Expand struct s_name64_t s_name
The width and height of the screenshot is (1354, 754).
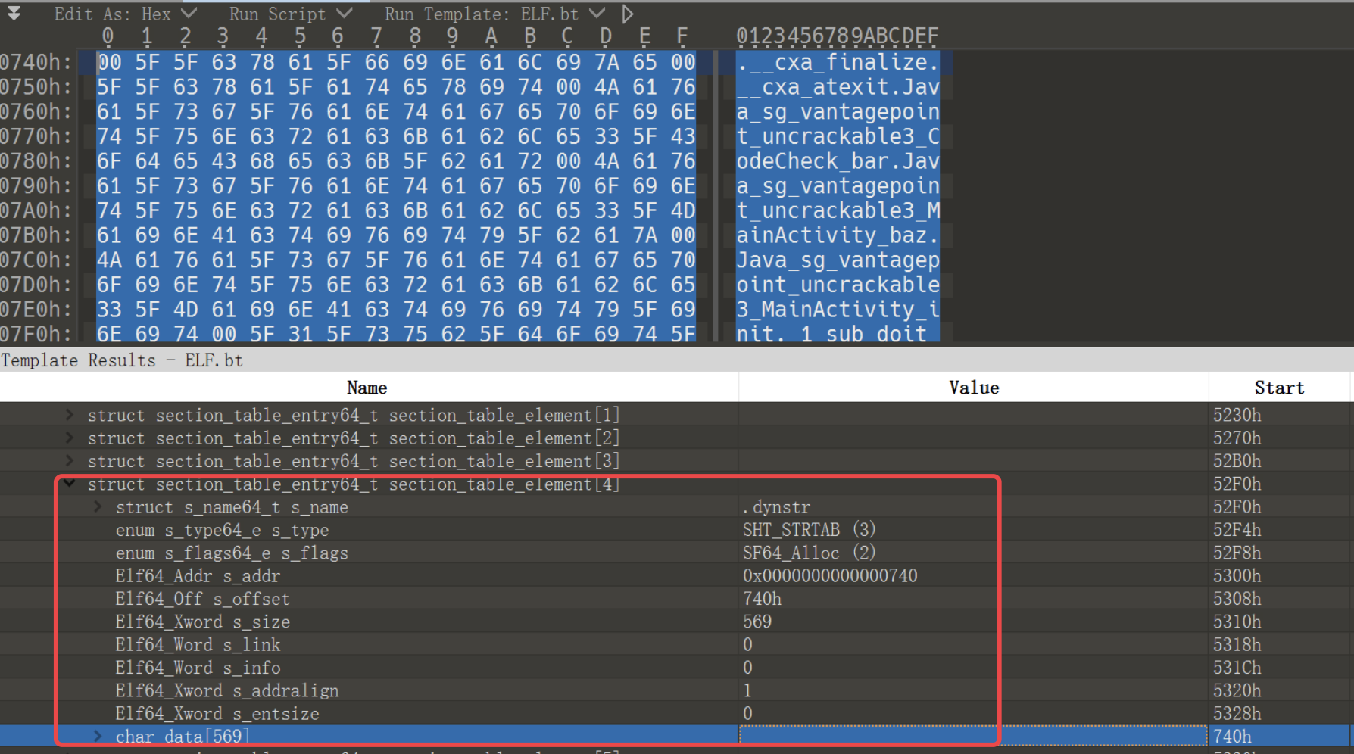pyautogui.click(x=98, y=506)
